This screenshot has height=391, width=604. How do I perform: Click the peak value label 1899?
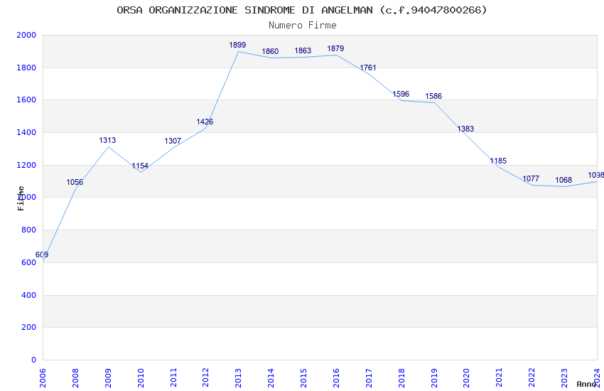[x=237, y=45]
